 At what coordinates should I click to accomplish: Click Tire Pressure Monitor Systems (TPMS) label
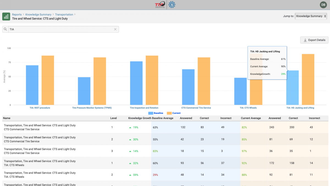pyautogui.click(x=92, y=108)
